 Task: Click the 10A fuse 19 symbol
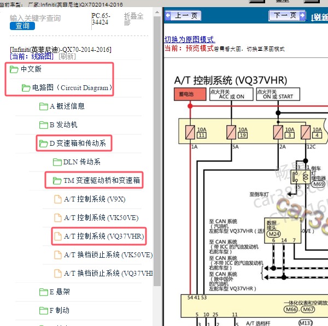(231, 132)
